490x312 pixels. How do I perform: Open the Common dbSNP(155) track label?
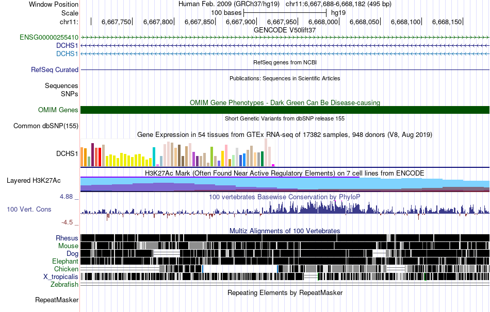46,126
